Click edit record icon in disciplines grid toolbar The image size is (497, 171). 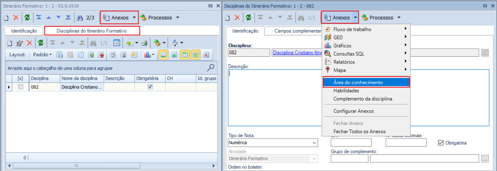tap(20, 43)
